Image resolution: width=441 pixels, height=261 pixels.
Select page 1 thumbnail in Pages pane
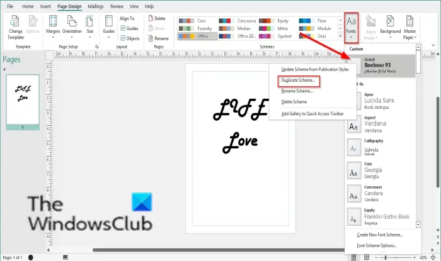tap(23, 102)
